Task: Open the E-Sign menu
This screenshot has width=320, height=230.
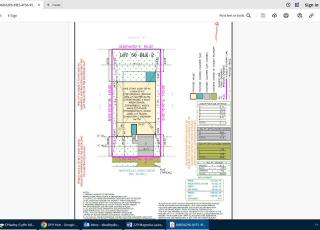Action: 12,15
